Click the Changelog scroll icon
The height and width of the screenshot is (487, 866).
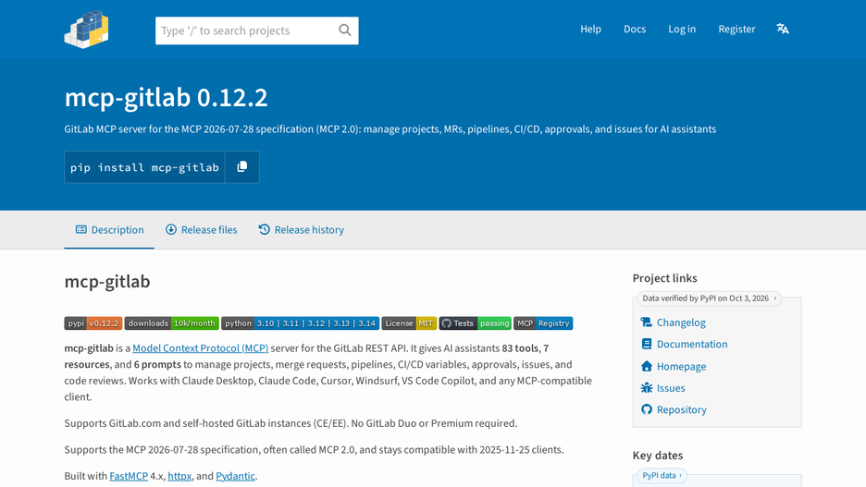(x=646, y=323)
